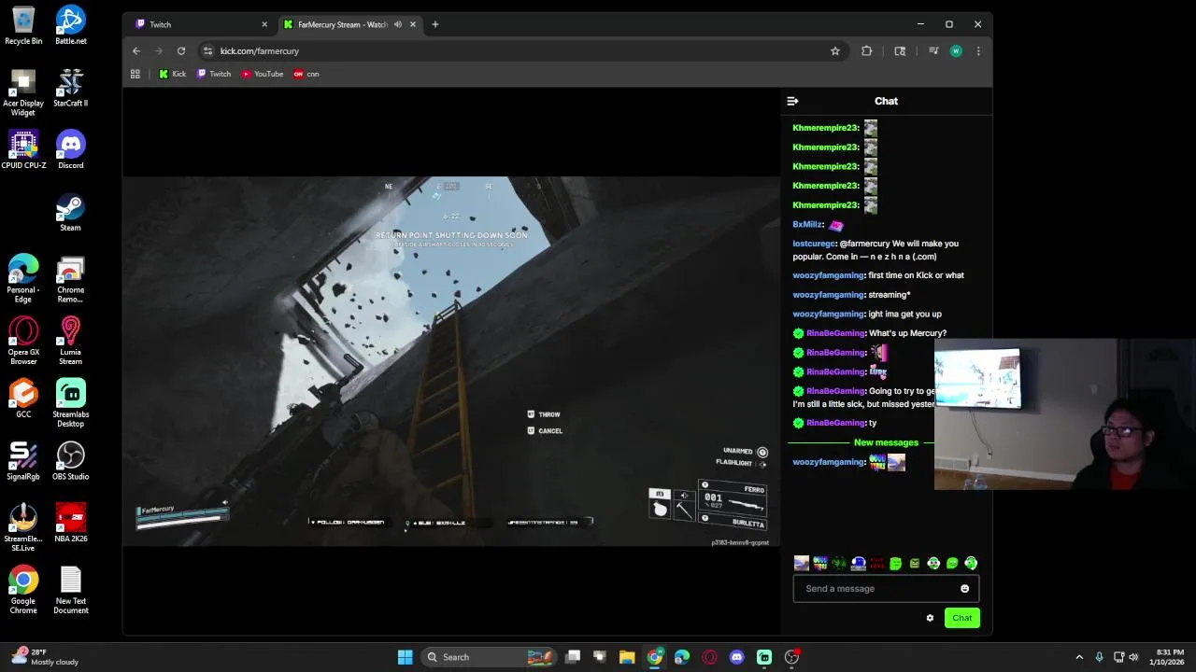Open Recycle Bin desktop icon

(x=23, y=25)
